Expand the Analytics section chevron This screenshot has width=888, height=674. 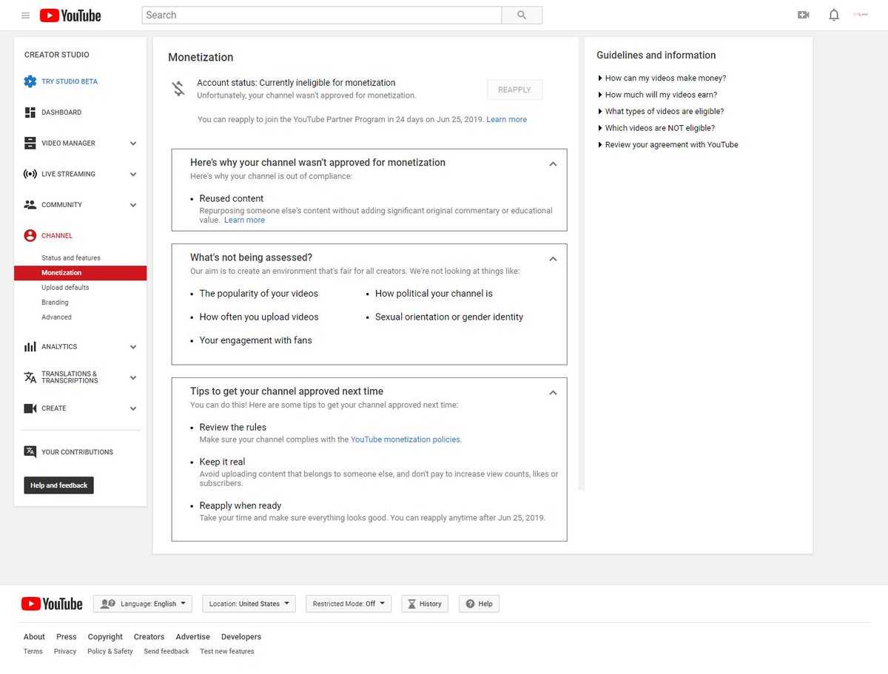click(x=133, y=347)
